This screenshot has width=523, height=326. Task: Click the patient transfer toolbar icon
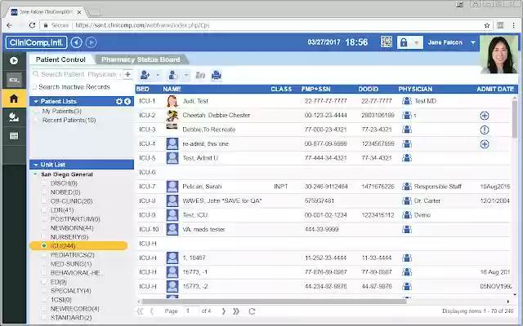point(172,75)
